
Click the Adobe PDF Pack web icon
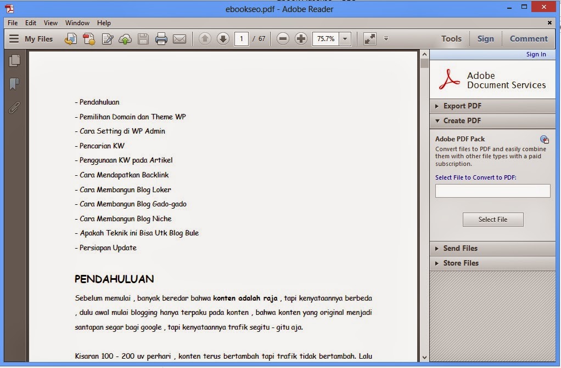pyautogui.click(x=544, y=139)
